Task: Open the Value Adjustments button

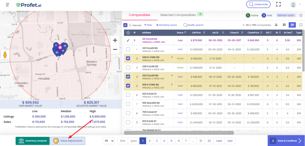Action: point(68,141)
